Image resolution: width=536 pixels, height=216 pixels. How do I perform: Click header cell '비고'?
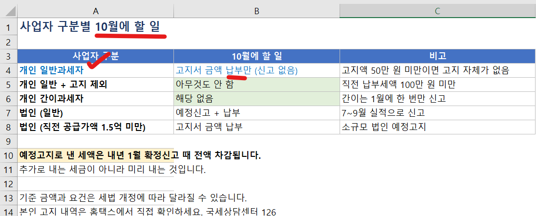point(438,56)
